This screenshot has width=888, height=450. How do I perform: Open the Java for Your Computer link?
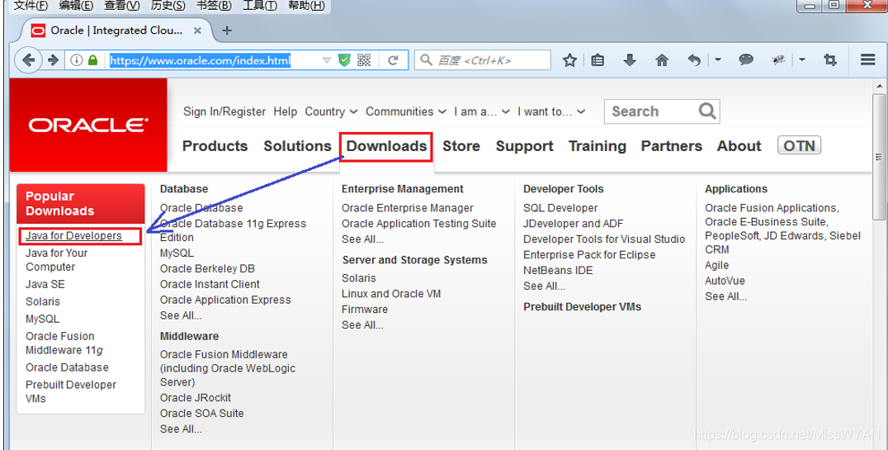(57, 260)
